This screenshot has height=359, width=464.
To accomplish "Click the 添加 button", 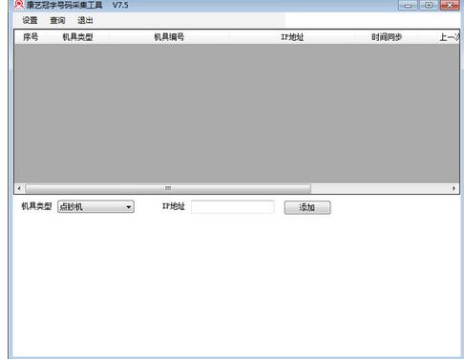I will click(x=307, y=207).
